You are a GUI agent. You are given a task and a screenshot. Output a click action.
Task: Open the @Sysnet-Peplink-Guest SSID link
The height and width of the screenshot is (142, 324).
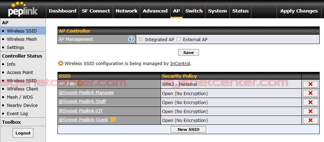tap(83, 119)
